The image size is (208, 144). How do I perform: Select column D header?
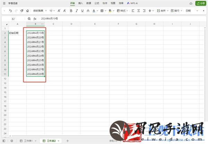71,24
